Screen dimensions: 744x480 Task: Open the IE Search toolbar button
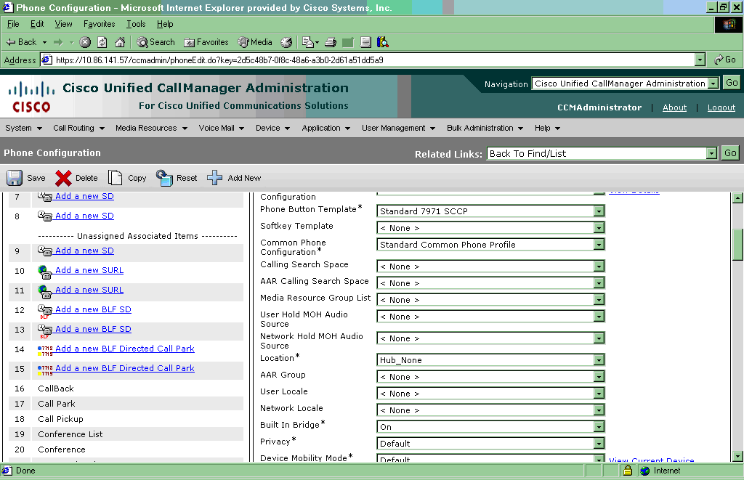pos(155,42)
